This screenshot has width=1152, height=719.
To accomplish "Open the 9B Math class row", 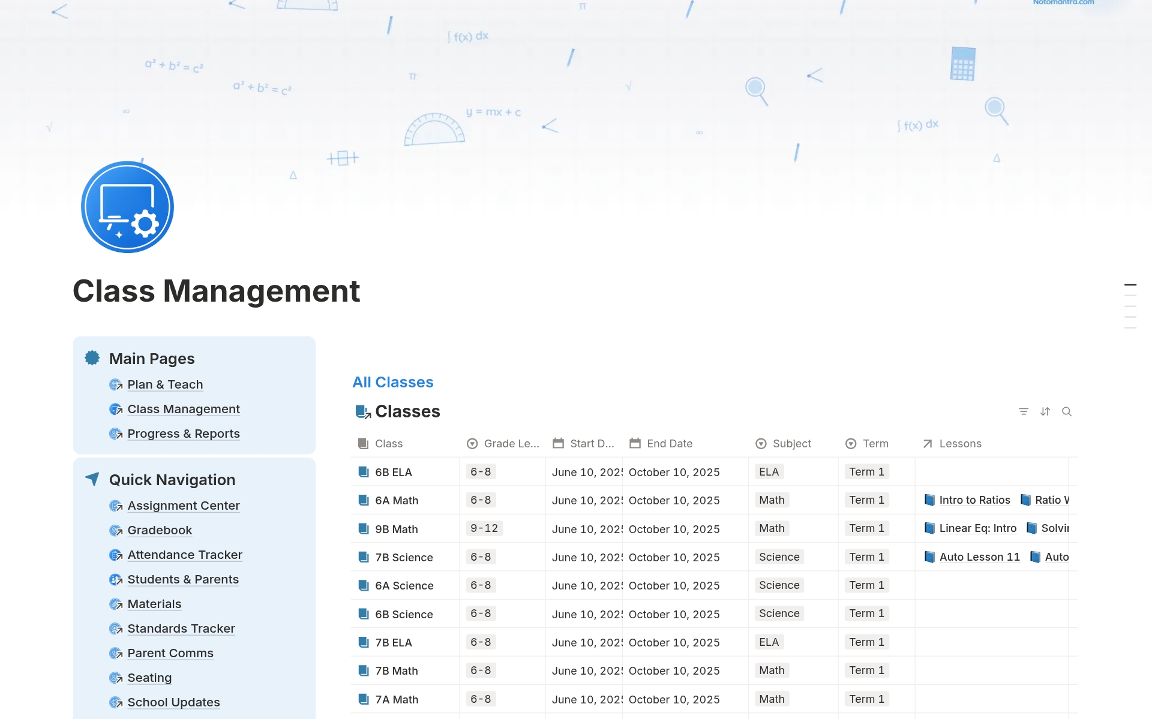I will pos(397,529).
